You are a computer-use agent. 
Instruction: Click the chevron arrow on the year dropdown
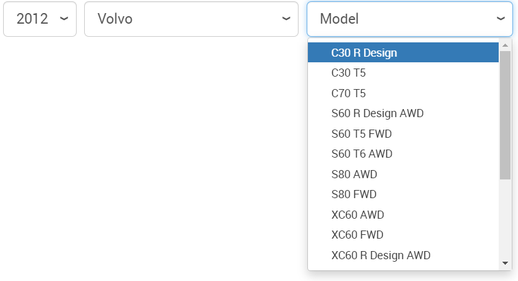[64, 19]
